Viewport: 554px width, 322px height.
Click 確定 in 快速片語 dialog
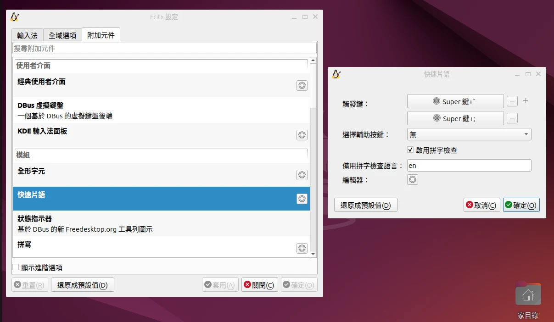click(521, 205)
